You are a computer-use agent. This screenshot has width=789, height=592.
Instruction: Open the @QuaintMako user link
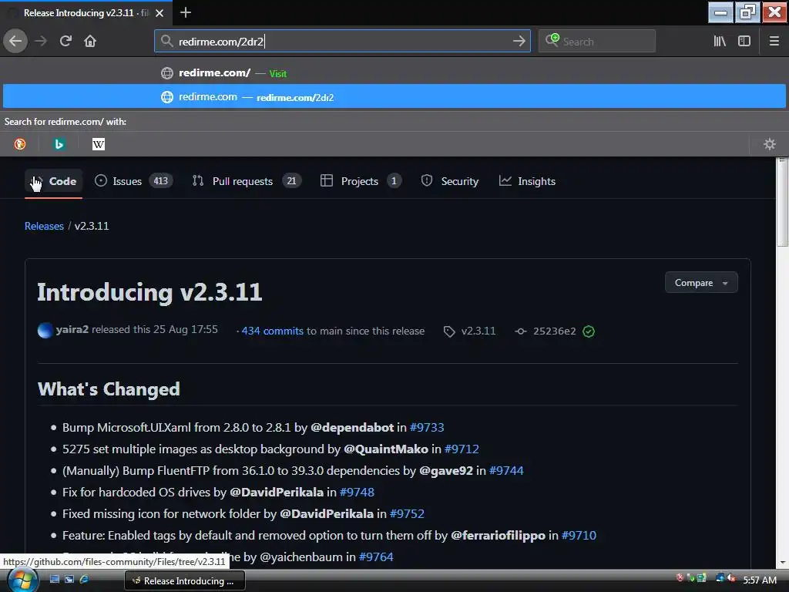pyautogui.click(x=386, y=449)
